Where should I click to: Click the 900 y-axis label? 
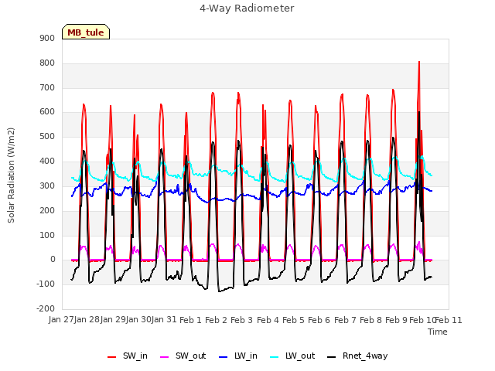(x=47, y=39)
